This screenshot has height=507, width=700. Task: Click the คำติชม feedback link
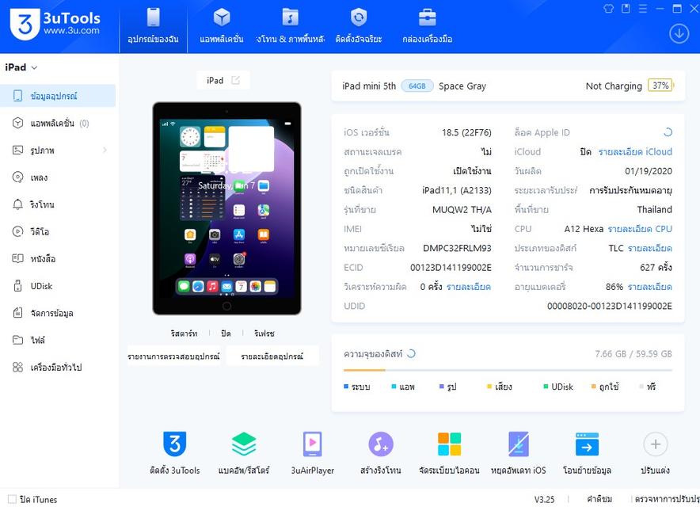tap(599, 499)
